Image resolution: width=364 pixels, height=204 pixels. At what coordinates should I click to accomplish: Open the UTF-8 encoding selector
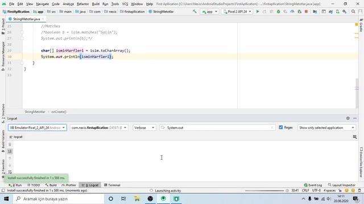pos(316,190)
